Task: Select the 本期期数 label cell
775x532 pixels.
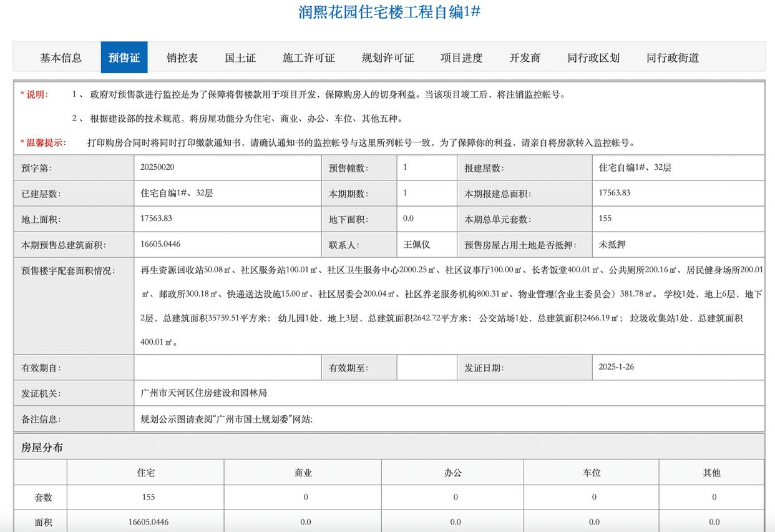Action: pyautogui.click(x=359, y=194)
